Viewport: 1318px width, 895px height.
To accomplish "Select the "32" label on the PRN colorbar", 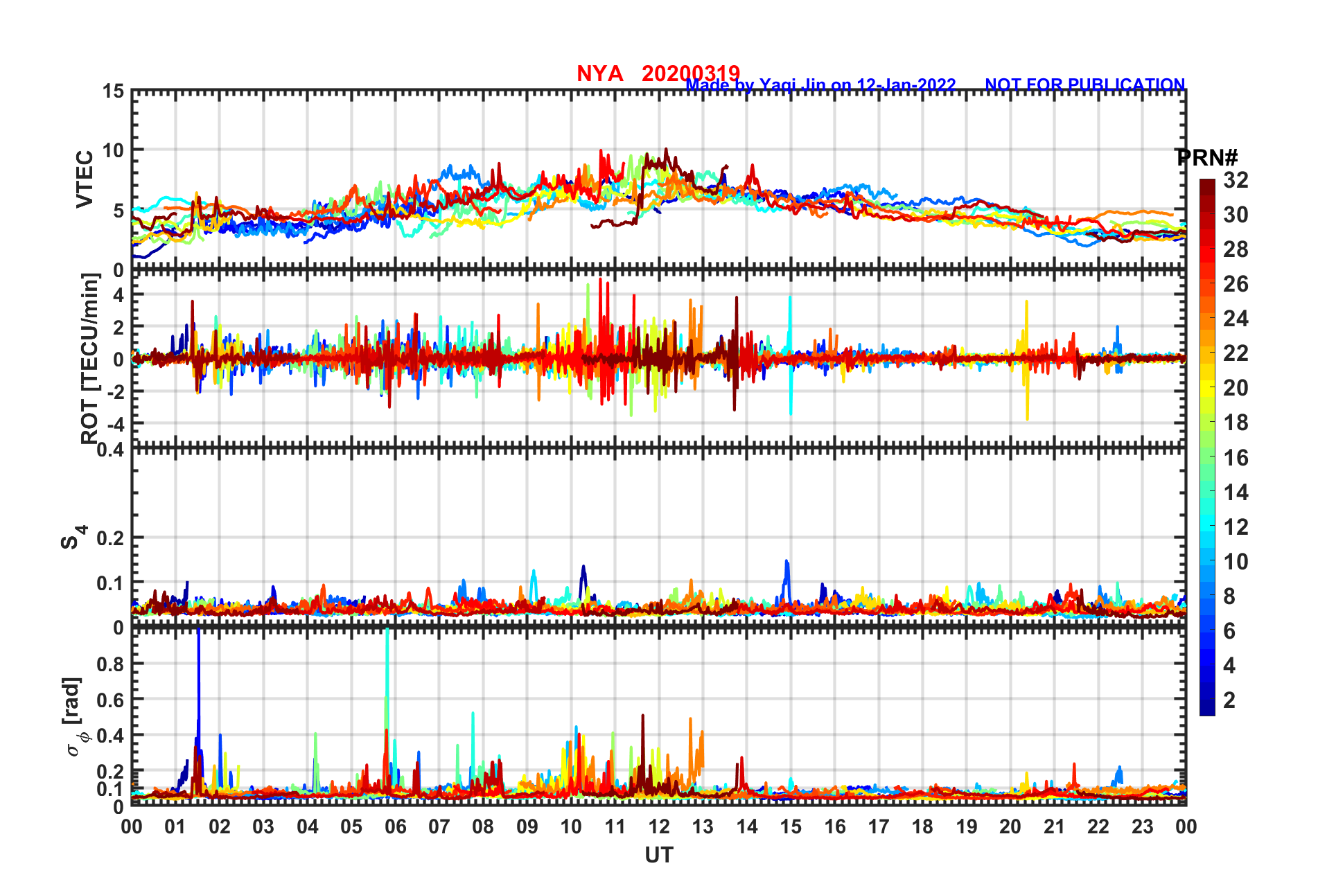I will (x=1236, y=180).
